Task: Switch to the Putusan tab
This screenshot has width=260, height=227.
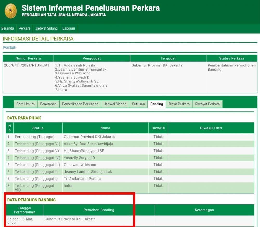Action: coord(139,104)
